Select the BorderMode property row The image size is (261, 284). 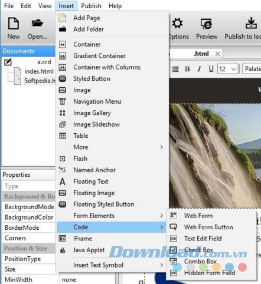click(x=29, y=227)
